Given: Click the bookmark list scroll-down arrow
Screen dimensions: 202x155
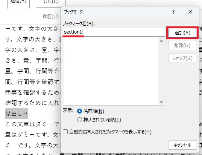Looking at the screenshot, I should (x=161, y=102).
